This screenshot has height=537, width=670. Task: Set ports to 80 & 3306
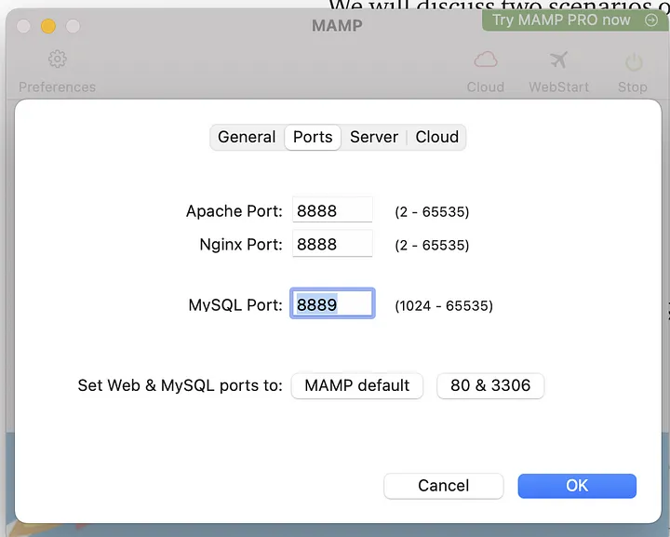(x=490, y=386)
